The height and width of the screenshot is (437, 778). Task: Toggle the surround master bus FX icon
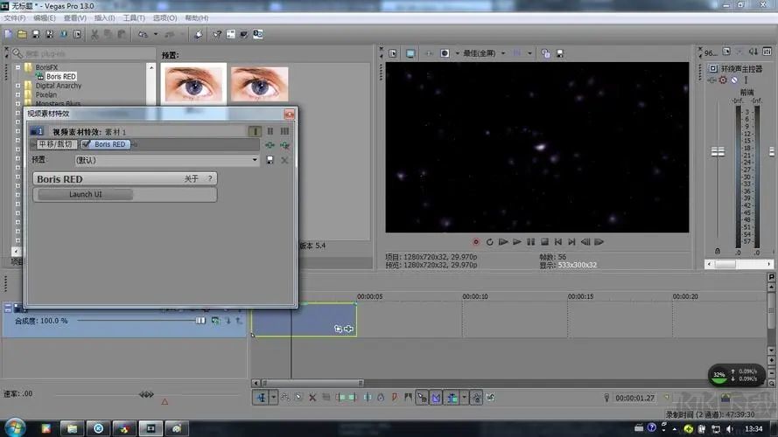point(723,80)
